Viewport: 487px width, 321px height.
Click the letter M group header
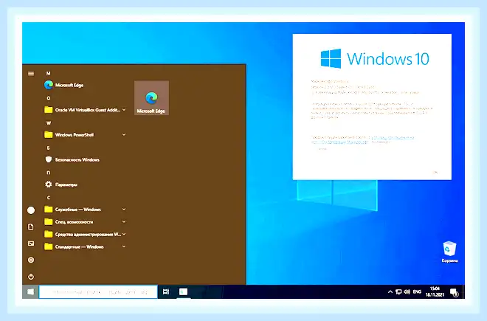coord(48,73)
